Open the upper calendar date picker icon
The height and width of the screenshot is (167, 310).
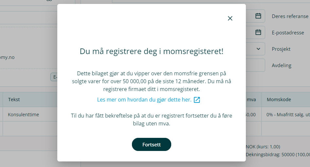(x=258, y=16)
